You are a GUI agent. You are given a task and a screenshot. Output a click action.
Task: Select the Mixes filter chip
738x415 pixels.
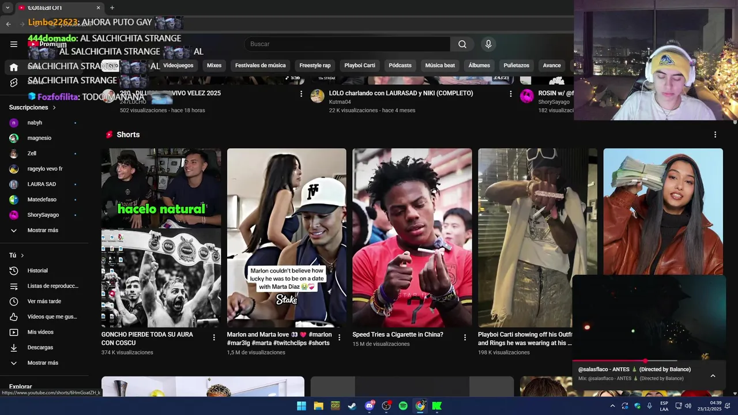click(214, 66)
